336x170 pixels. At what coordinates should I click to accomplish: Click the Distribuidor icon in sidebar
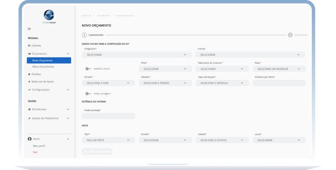point(29,109)
